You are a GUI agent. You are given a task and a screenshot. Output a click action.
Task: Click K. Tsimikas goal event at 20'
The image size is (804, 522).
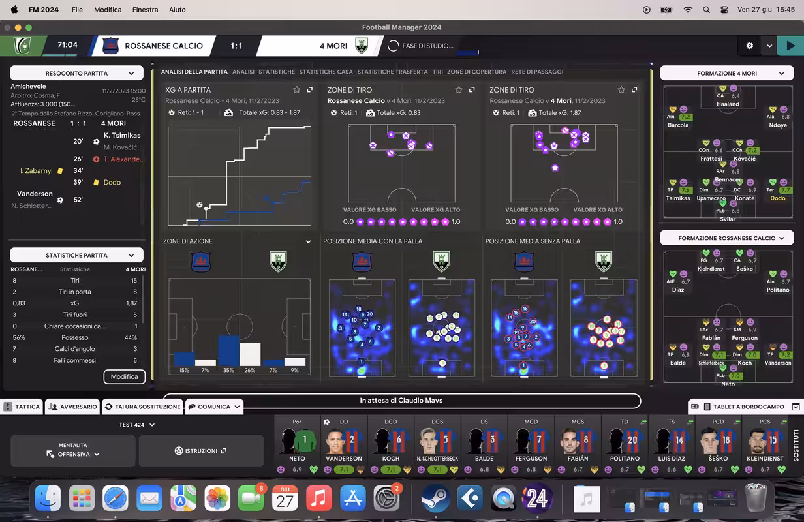pos(121,136)
